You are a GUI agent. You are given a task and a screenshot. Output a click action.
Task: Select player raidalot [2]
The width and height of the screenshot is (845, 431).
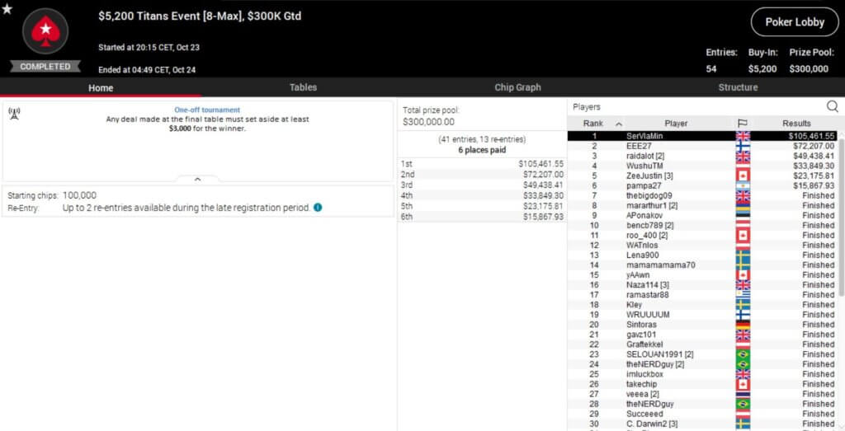click(703, 156)
